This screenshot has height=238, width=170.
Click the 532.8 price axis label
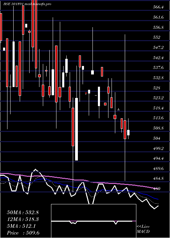point(158,78)
